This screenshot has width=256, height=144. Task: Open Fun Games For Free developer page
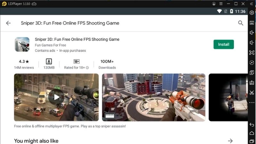click(51, 45)
